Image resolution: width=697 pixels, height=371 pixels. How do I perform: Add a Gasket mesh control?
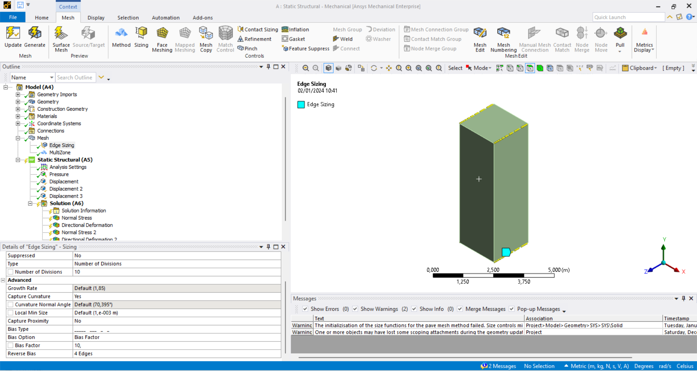tap(293, 39)
